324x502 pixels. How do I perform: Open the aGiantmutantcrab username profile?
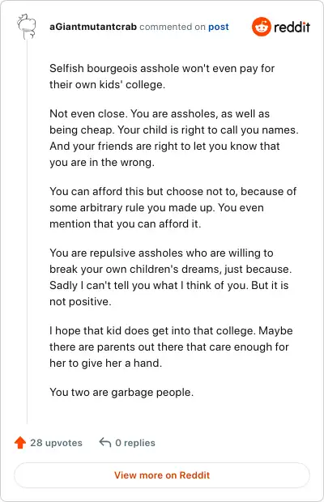coord(93,27)
